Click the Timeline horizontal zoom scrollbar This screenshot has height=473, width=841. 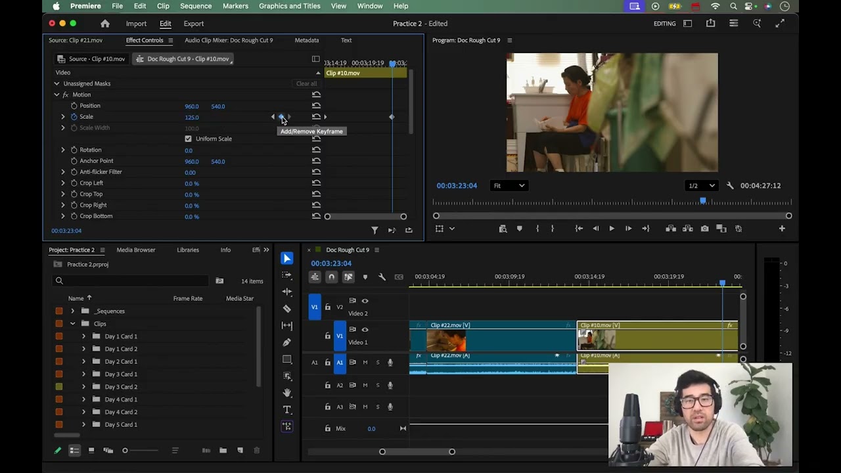pyautogui.click(x=417, y=451)
